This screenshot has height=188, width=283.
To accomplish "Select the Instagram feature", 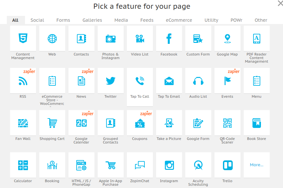I will 169,165.
